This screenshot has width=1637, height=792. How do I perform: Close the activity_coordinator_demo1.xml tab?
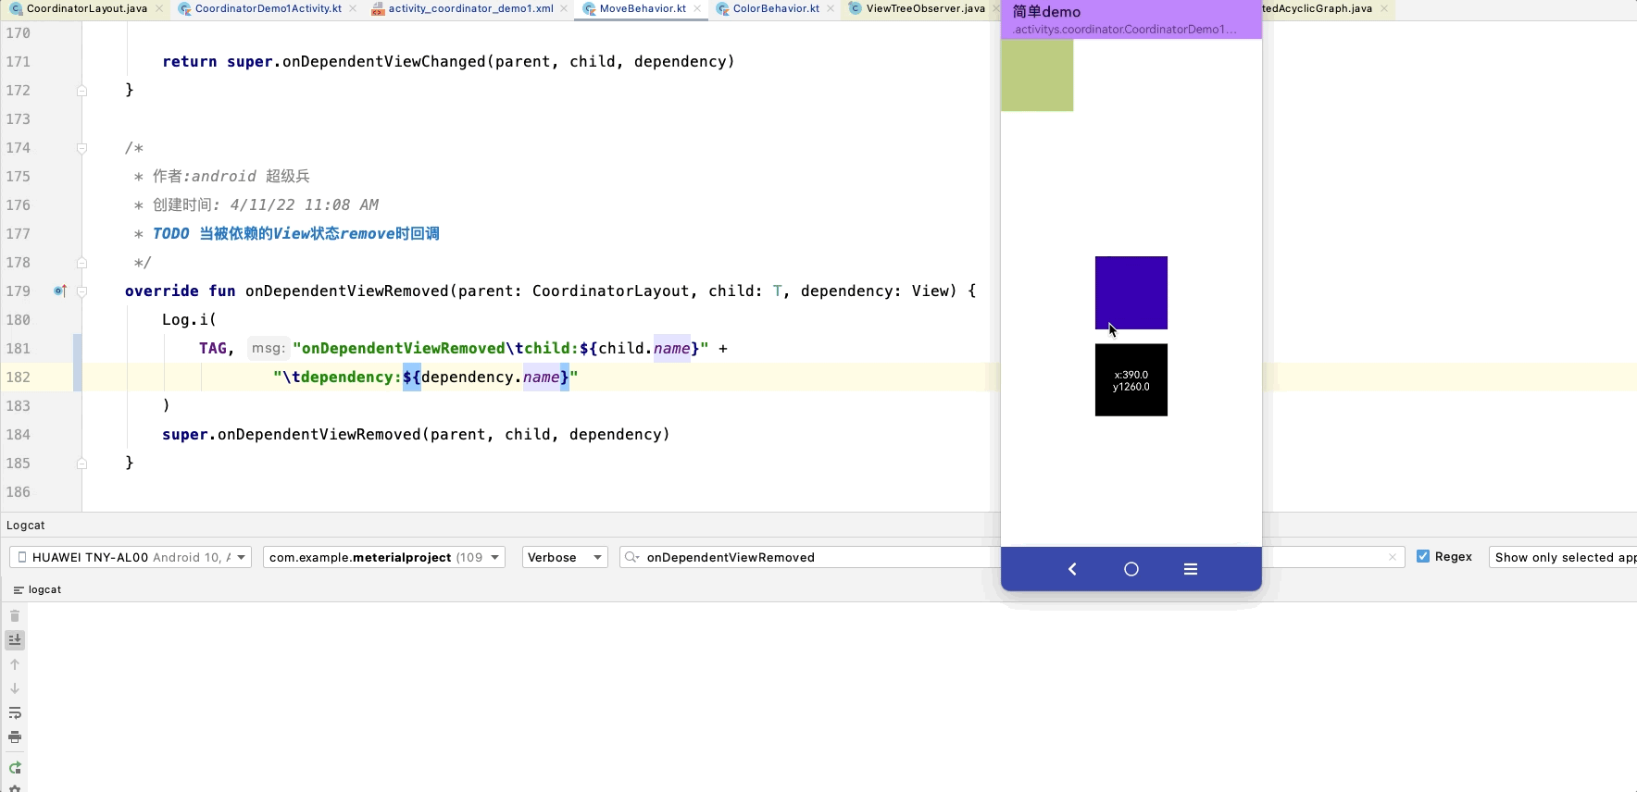click(x=564, y=8)
